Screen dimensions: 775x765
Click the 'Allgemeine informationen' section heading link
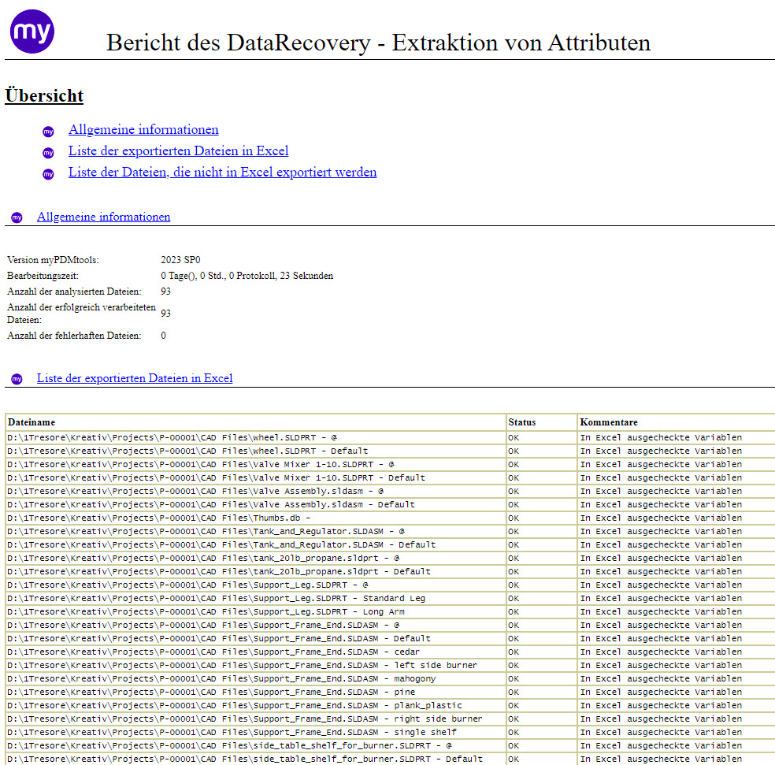point(104,217)
